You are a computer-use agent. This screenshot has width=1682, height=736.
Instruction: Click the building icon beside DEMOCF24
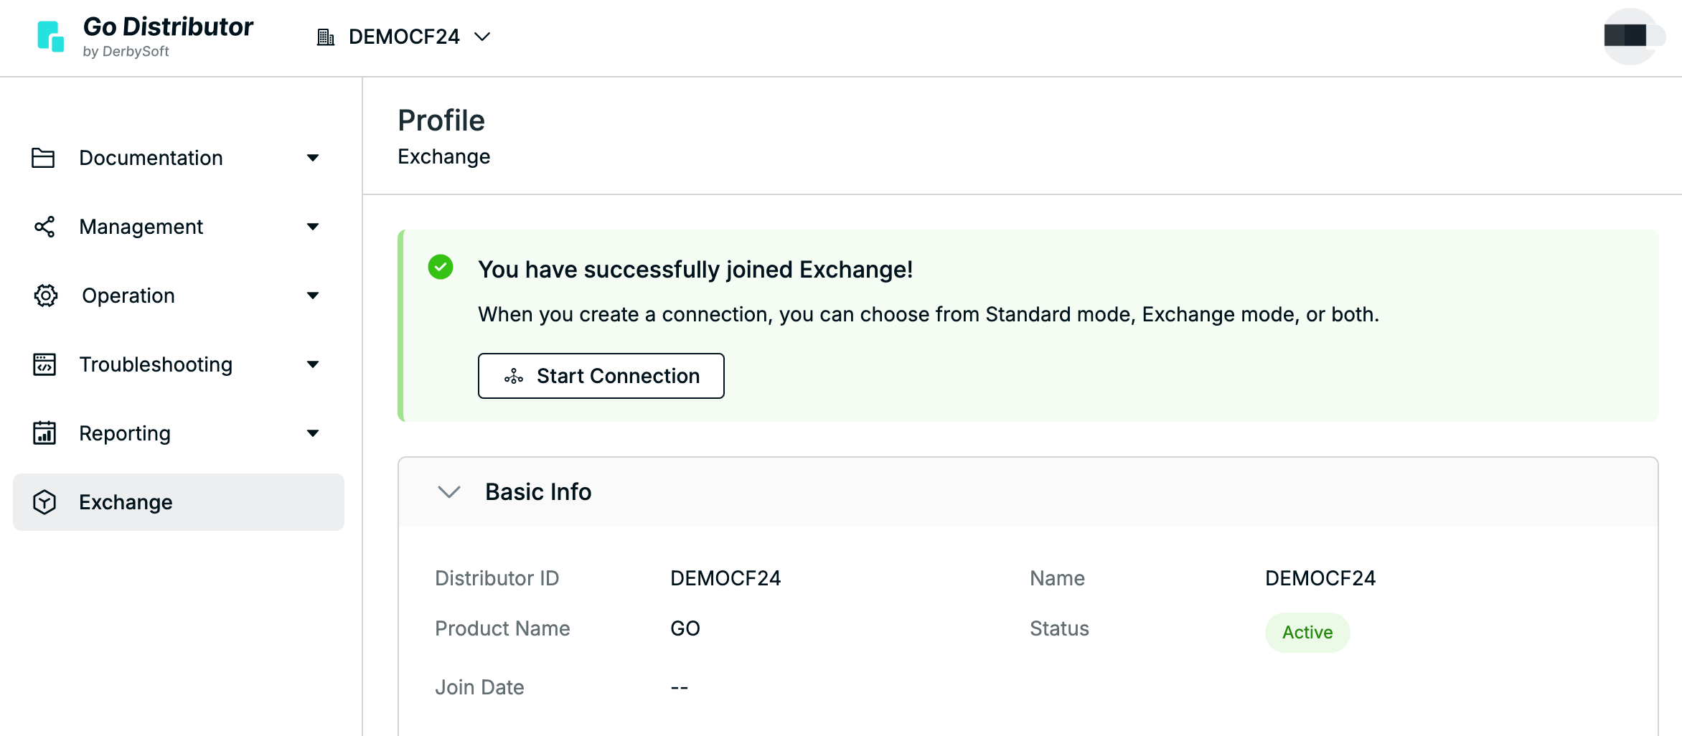(x=326, y=37)
